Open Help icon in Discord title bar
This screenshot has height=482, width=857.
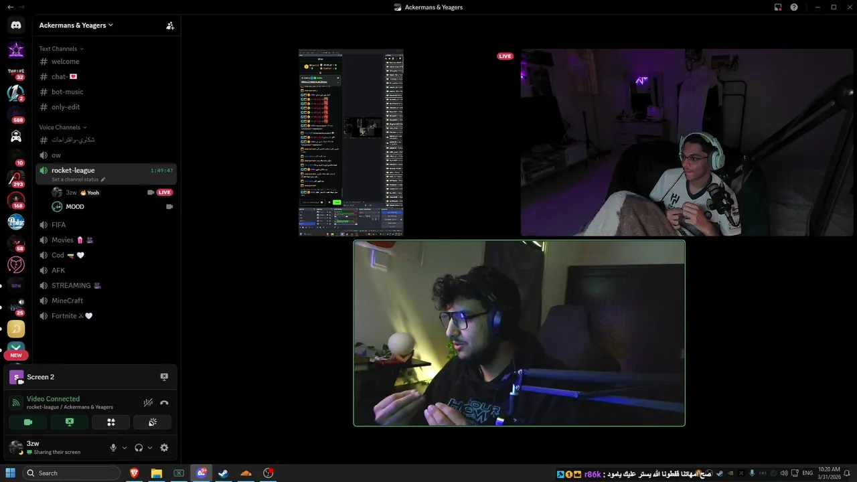pyautogui.click(x=794, y=7)
